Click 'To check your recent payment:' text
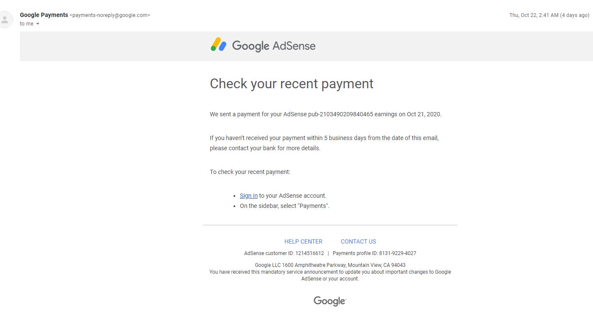 click(250, 172)
